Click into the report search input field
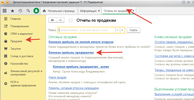The width and height of the screenshot is (194, 100). 86,30
